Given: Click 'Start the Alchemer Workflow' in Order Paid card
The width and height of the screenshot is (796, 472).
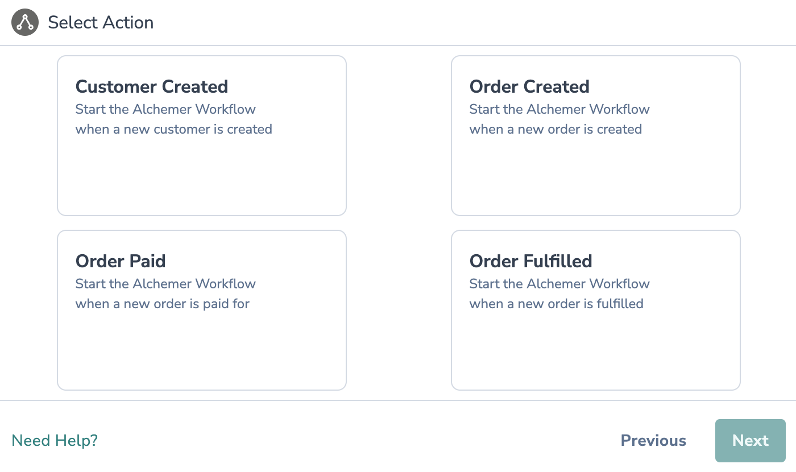Looking at the screenshot, I should coord(165,284).
